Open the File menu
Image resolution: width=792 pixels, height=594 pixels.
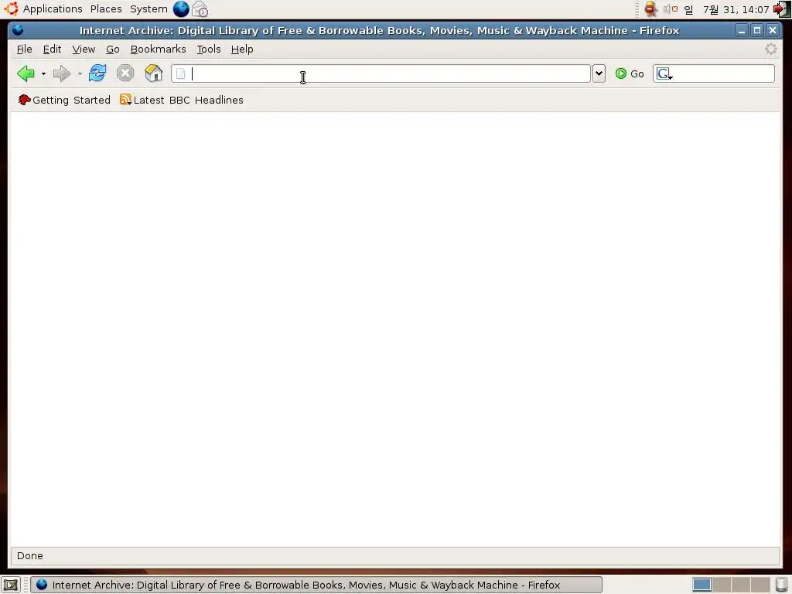pyautogui.click(x=24, y=49)
